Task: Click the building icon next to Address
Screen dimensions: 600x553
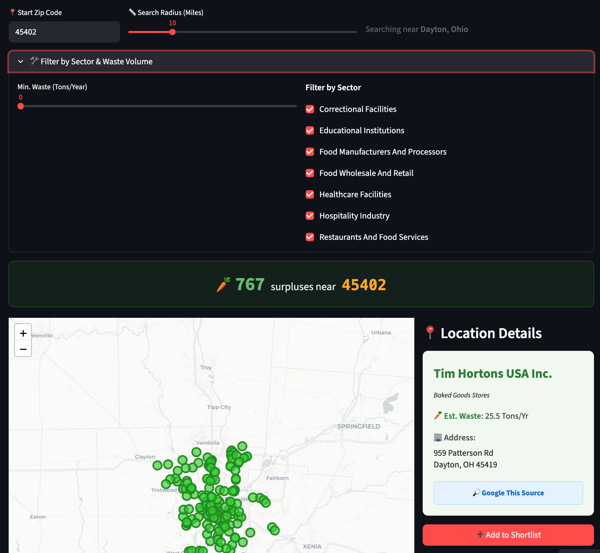Action: (438, 437)
